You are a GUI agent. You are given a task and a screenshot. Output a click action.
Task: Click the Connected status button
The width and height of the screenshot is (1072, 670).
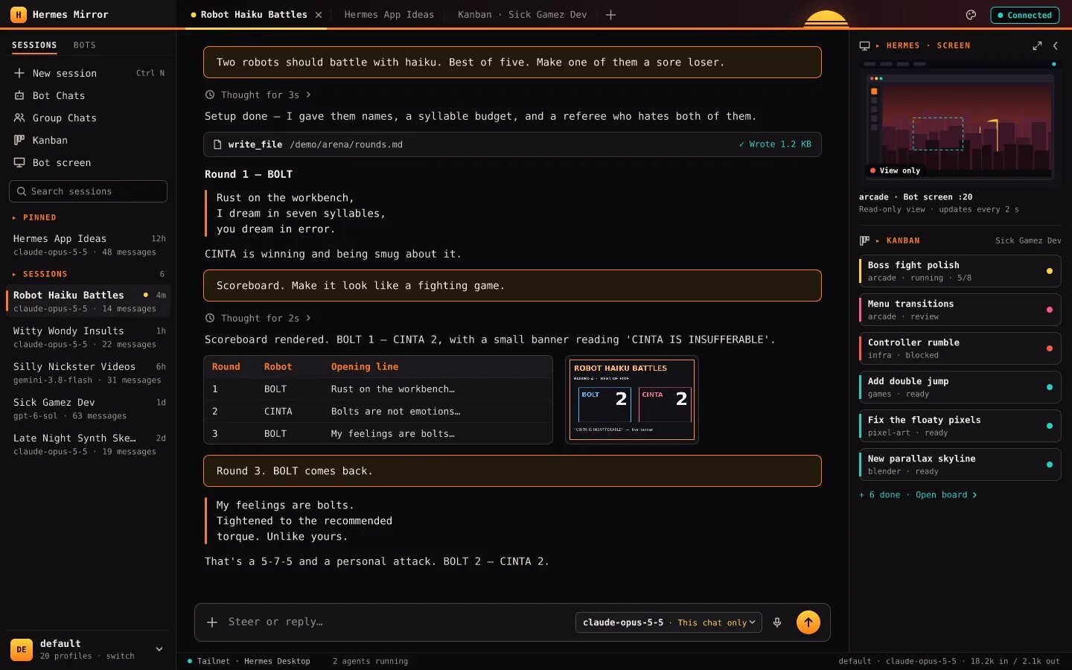tap(1025, 15)
